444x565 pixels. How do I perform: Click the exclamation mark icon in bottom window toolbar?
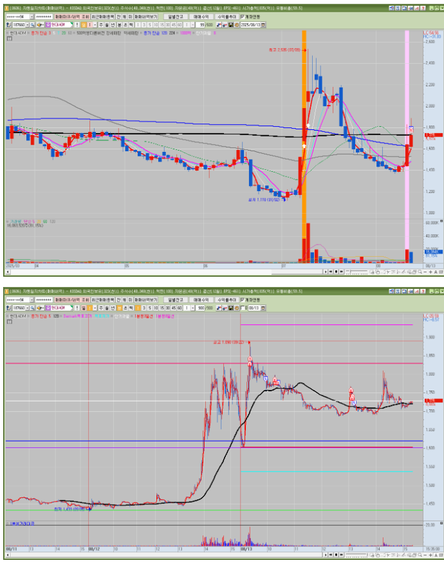point(77,308)
